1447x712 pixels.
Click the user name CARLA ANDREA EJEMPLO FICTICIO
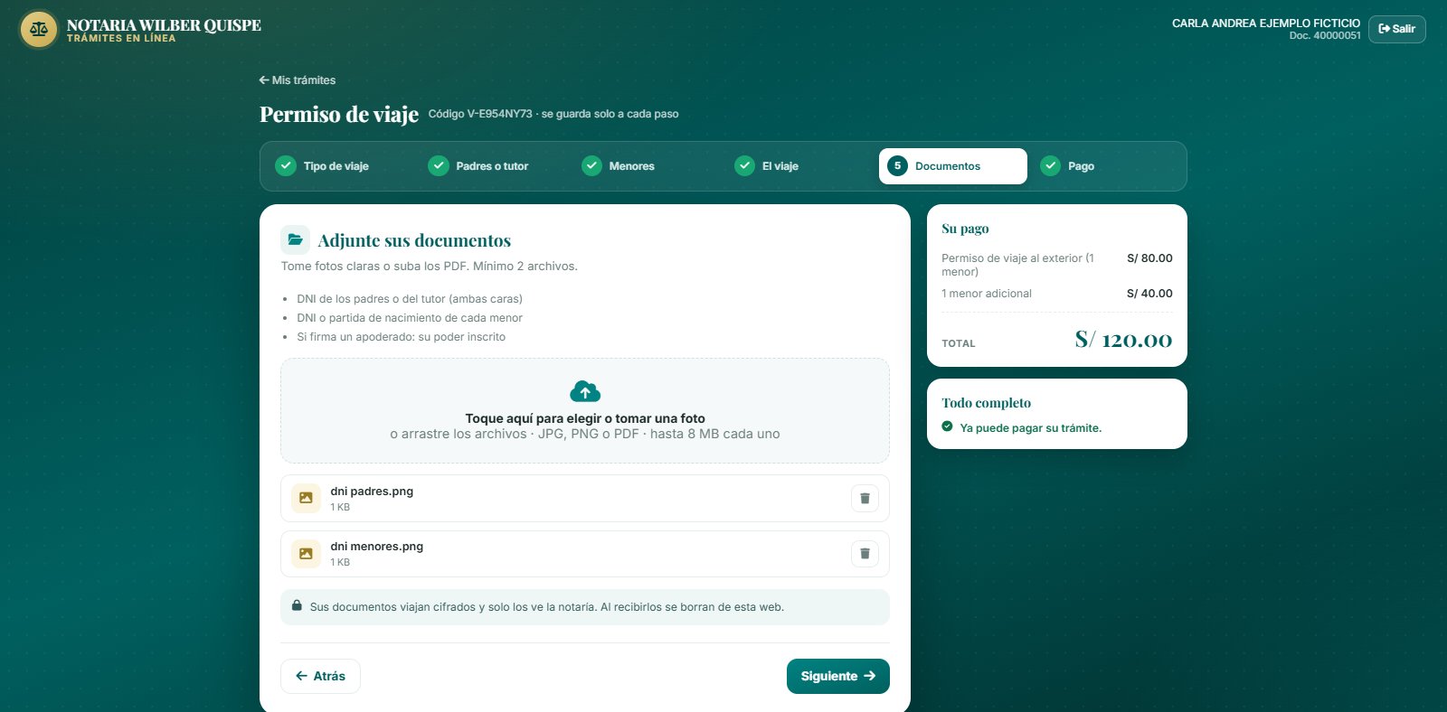[x=1266, y=23]
